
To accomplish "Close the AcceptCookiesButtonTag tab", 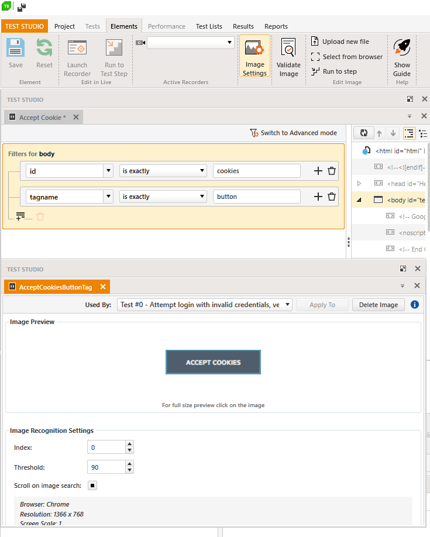I will click(103, 287).
